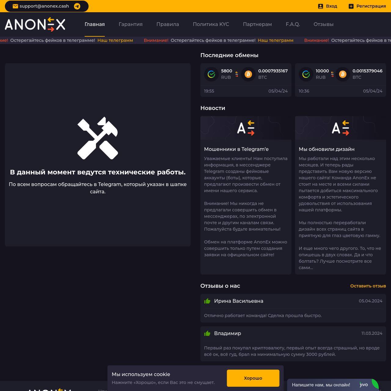Accept cookies with the Хорошо button
Screen dimensions: 391x391
point(253,378)
